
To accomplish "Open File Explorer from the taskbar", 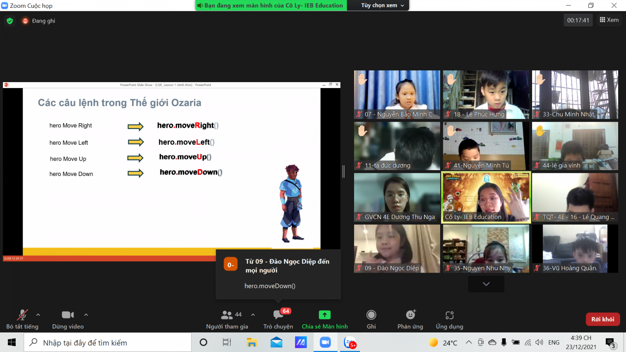I will tap(252, 343).
